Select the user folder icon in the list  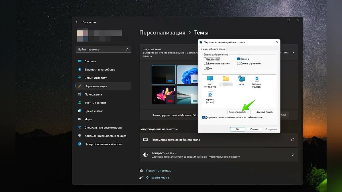tap(226, 81)
